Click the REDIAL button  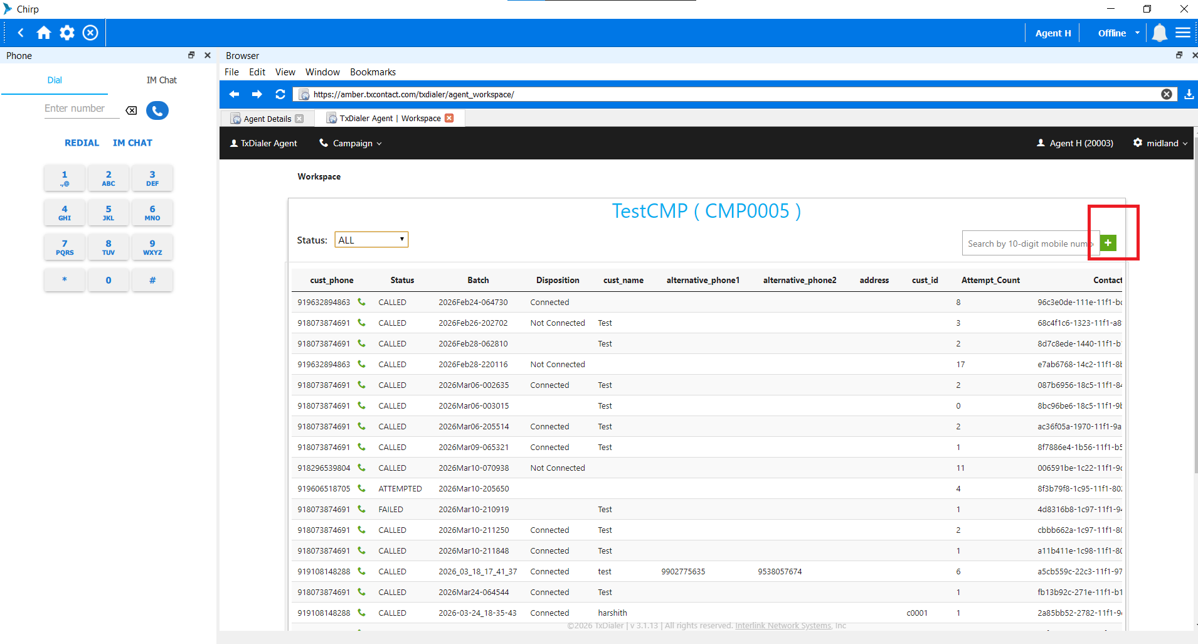pos(82,143)
